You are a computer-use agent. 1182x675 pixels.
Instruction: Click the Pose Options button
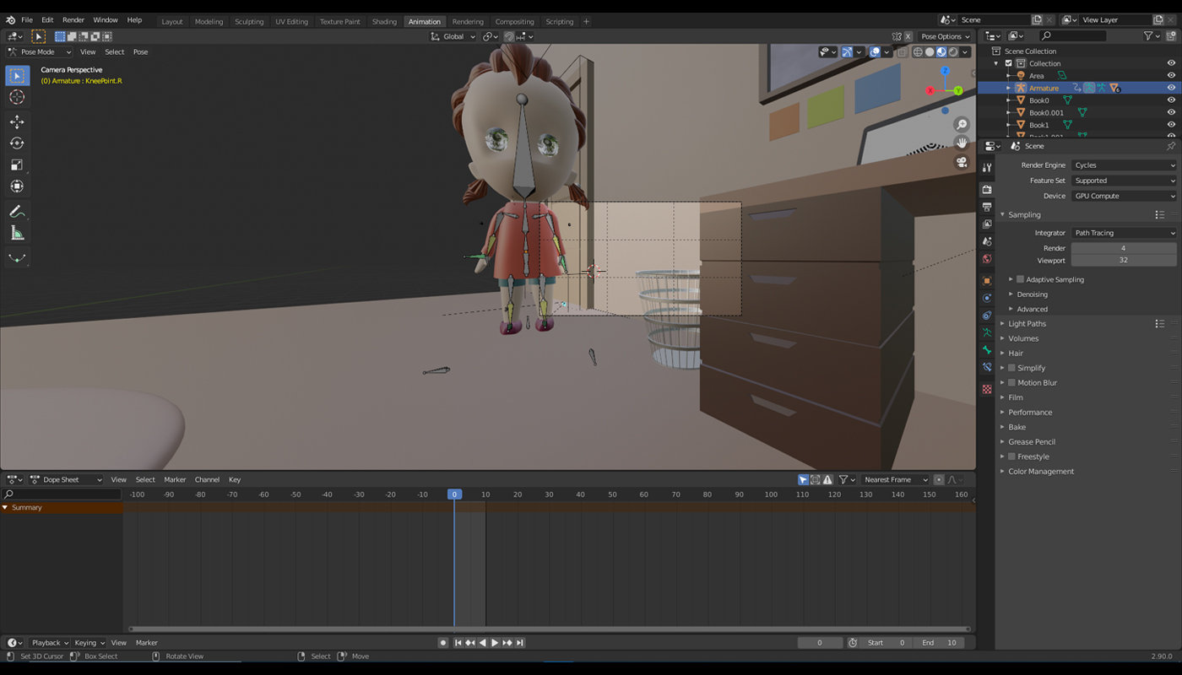(x=944, y=36)
